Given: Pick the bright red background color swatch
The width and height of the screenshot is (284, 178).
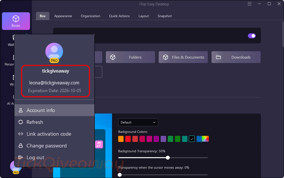Looking at the screenshot, I should click(128, 139).
